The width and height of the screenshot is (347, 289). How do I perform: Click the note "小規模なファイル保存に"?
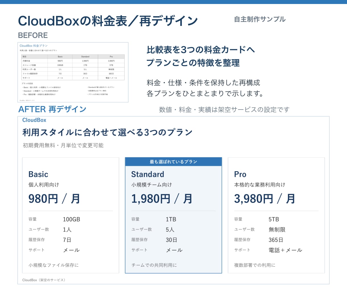pos(53,265)
